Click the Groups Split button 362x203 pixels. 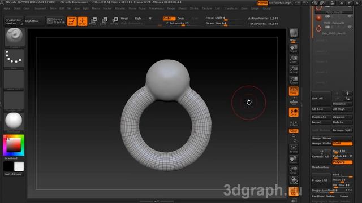(x=342, y=130)
